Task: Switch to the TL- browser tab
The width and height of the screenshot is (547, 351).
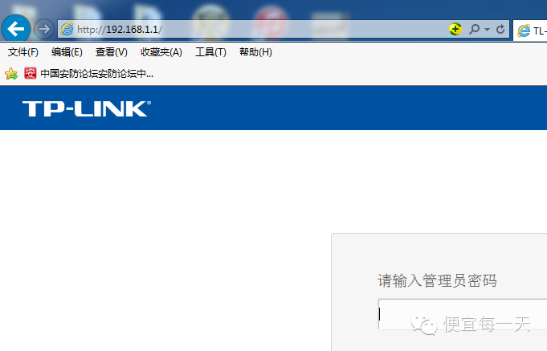Action: tap(530, 31)
